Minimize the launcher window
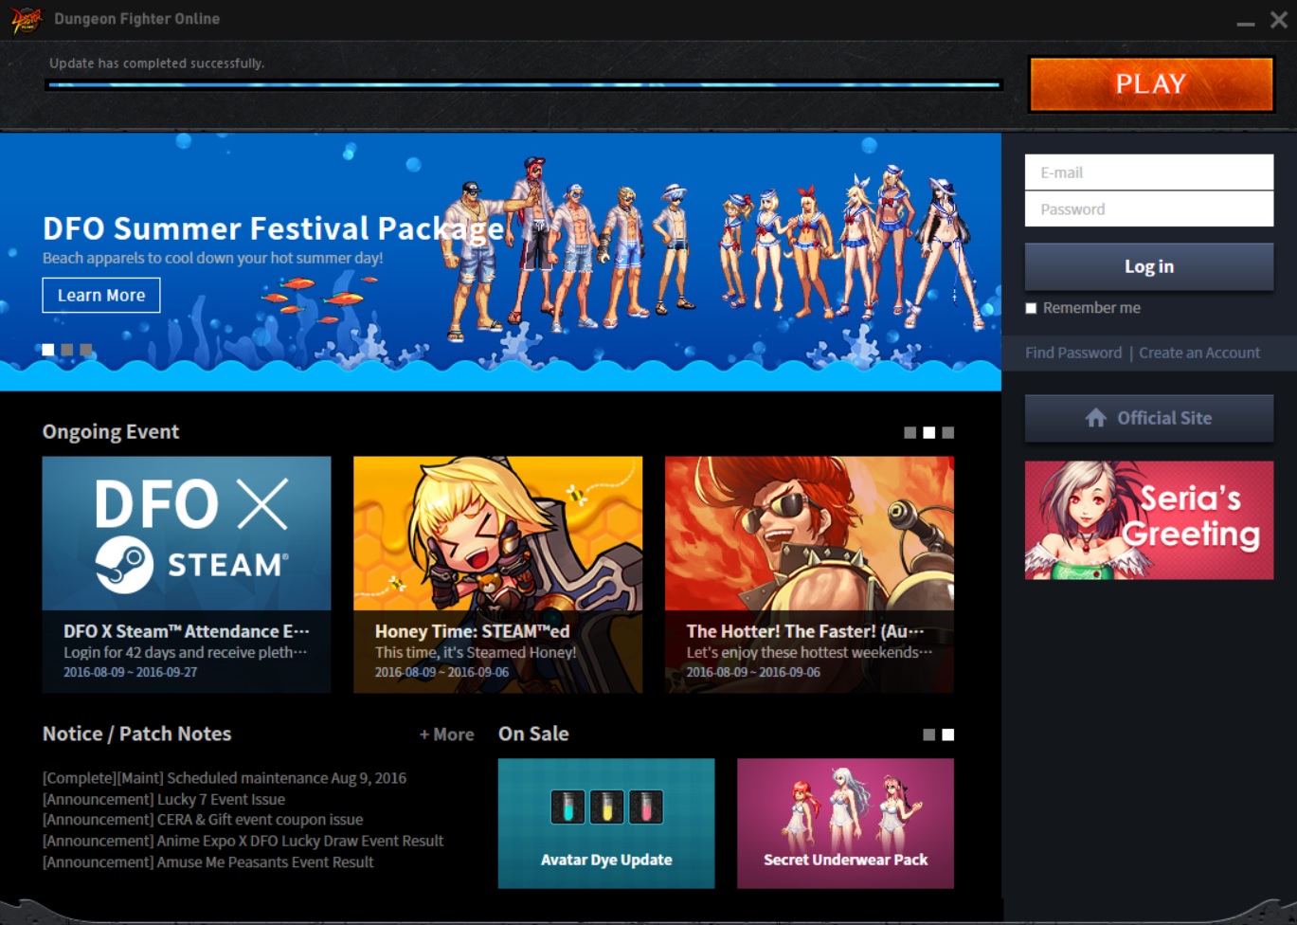The image size is (1297, 925). [x=1246, y=22]
